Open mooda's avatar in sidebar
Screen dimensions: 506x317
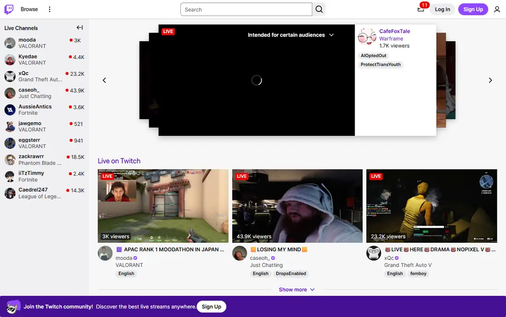[10, 43]
